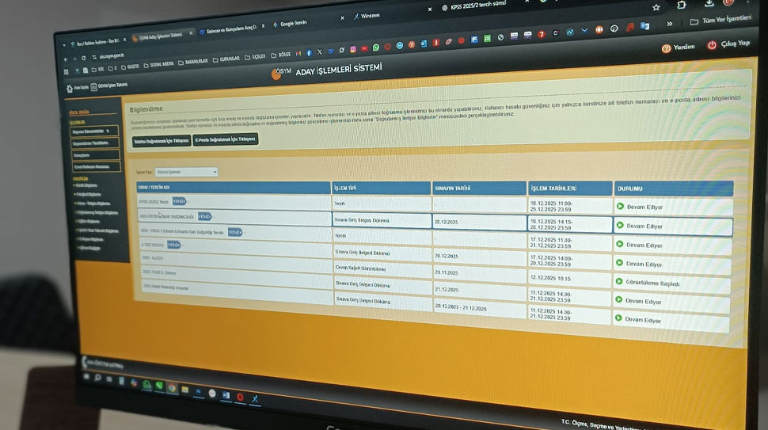Viewport: 768px width, 430px height.
Task: Click Telefon Doğrulamak İçin Tıklayınız button
Action: (x=161, y=140)
